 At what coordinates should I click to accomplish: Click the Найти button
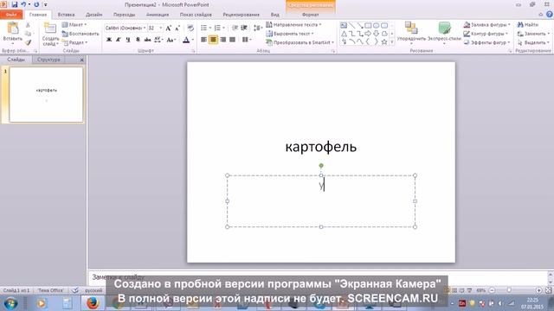click(x=528, y=25)
